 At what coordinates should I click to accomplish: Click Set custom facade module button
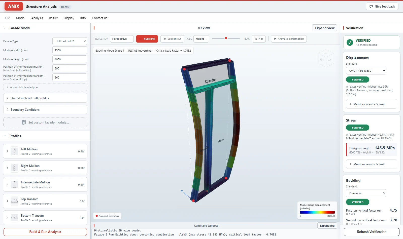(x=45, y=122)
